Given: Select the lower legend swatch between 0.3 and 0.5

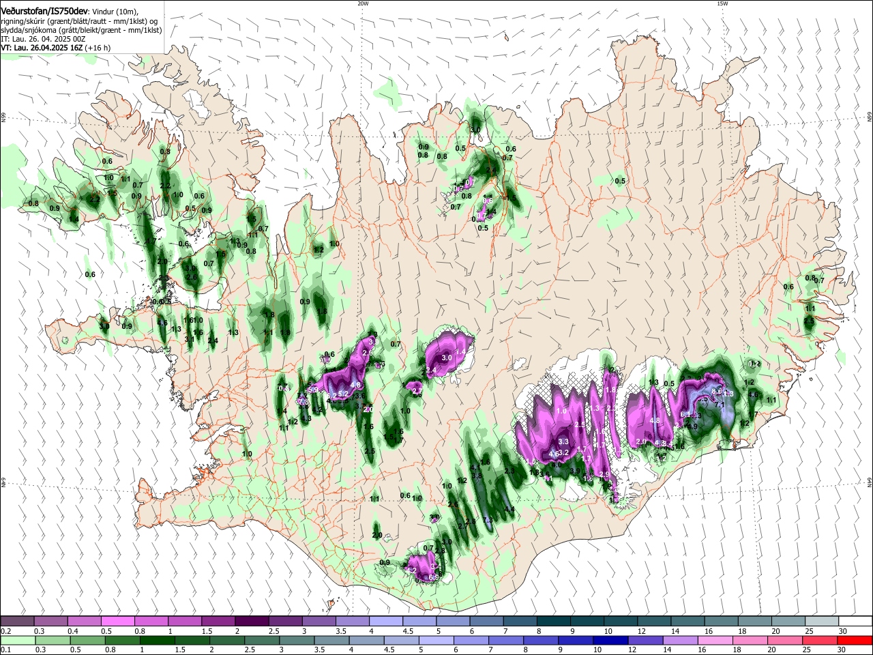Looking at the screenshot, I should pos(53,640).
